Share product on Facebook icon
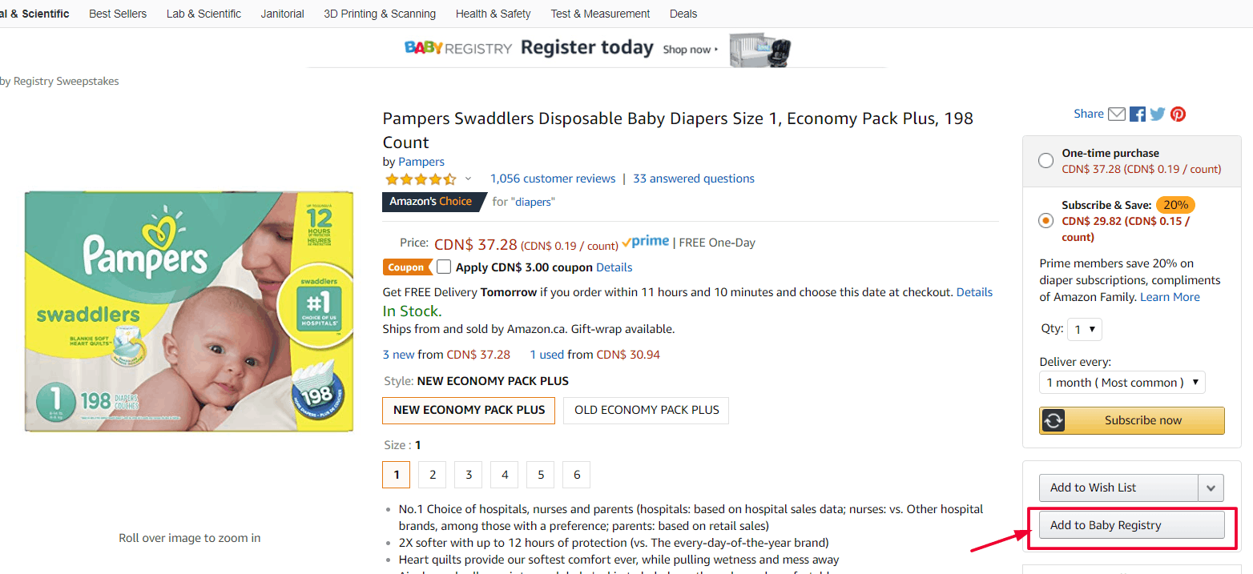 1138,114
